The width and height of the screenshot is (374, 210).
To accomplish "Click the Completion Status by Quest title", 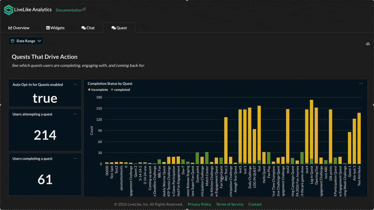I will (x=110, y=84).
